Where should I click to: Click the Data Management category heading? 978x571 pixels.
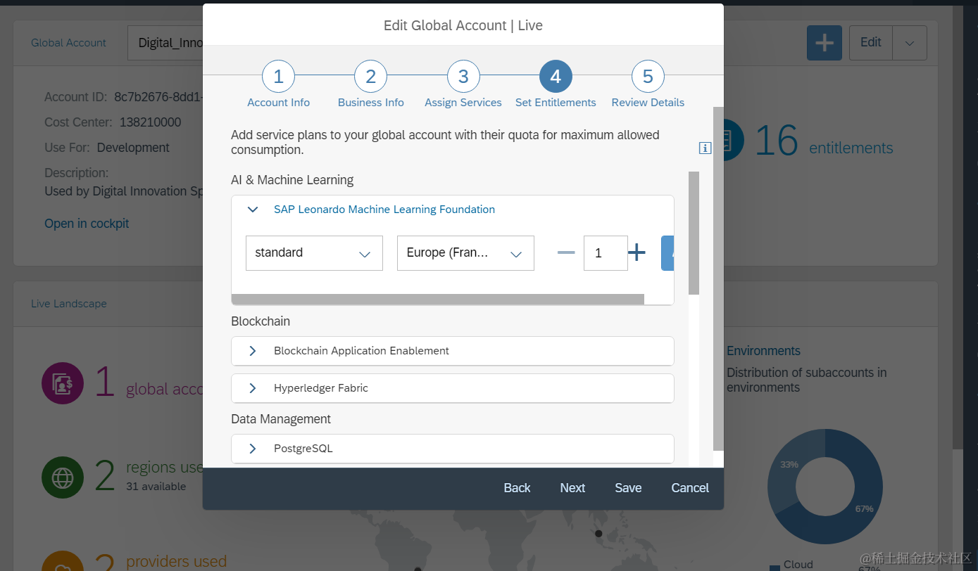[x=281, y=419]
